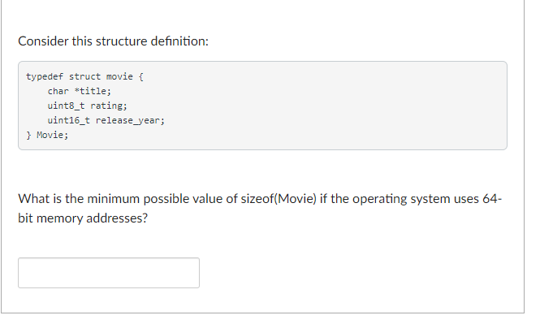
Task: Click the empty answer input box
Action: (x=109, y=273)
